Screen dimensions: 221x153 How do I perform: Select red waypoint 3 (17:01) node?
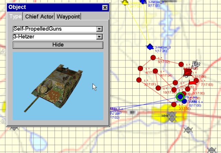tap(139, 80)
